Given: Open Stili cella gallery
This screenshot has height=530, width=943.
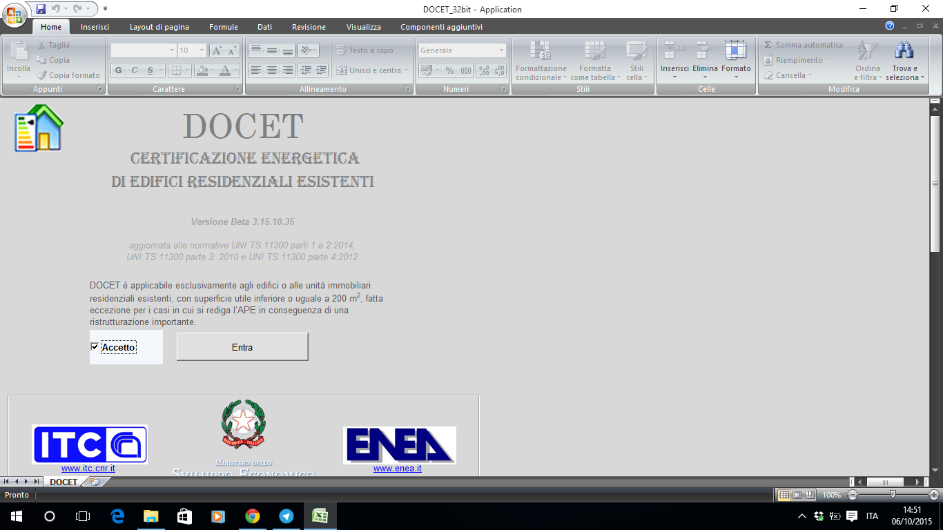Looking at the screenshot, I should click(x=636, y=61).
